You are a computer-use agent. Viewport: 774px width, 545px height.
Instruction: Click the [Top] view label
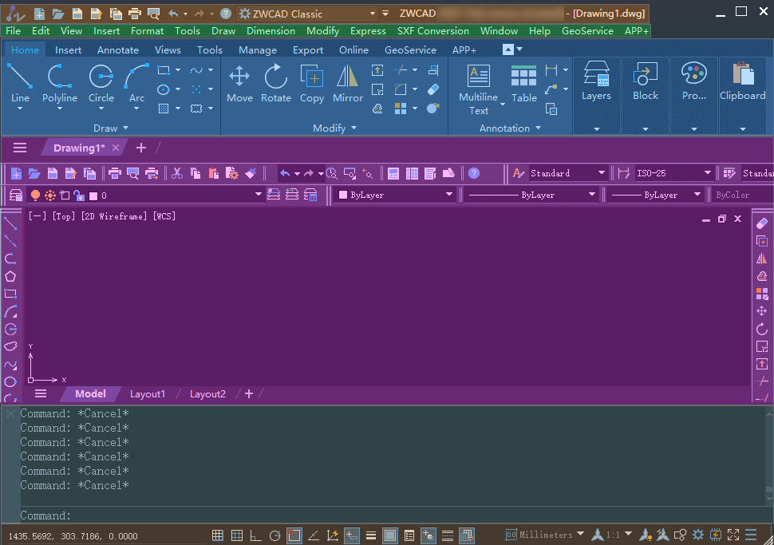click(x=64, y=216)
